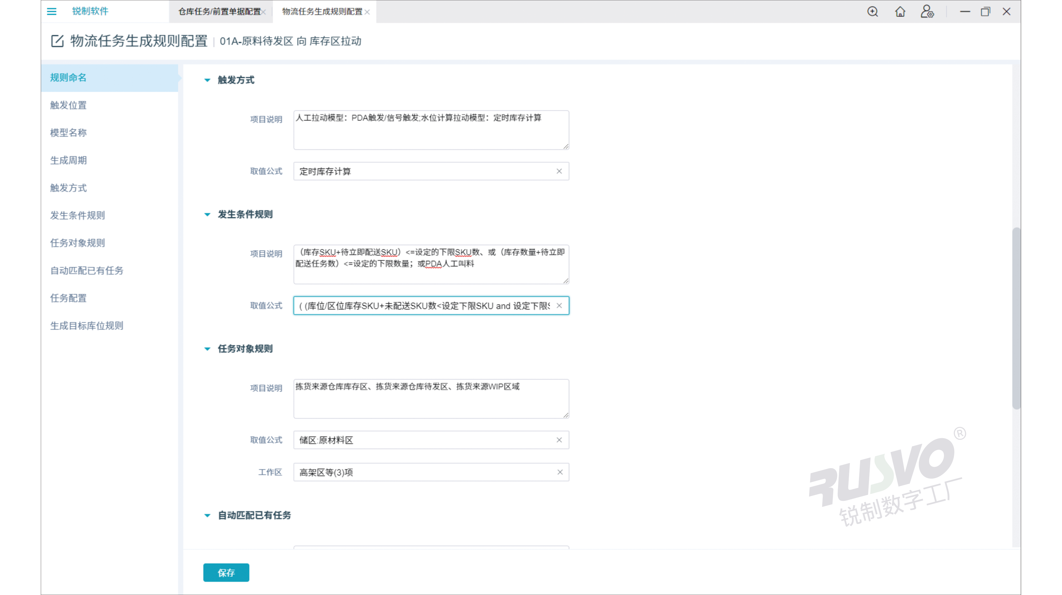The image size is (1062, 595).
Task: Collapse the 自动匹配已有任务 section
Action: tap(207, 515)
